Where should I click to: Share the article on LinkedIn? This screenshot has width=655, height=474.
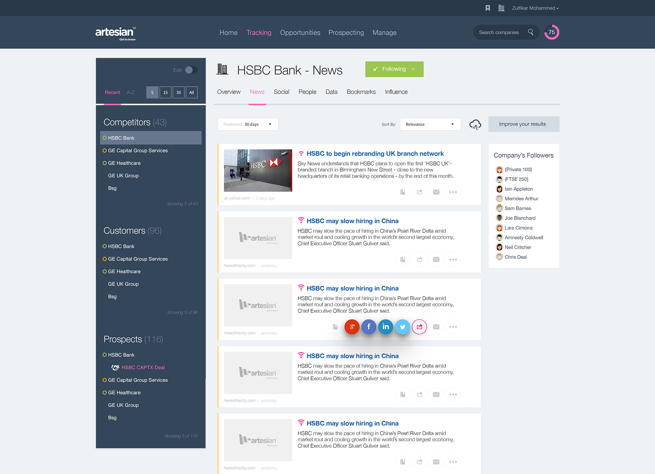[386, 327]
